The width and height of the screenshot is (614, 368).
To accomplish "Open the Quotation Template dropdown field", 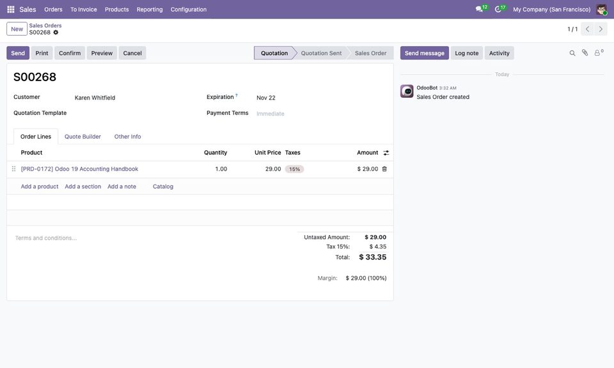I will [x=133, y=113].
